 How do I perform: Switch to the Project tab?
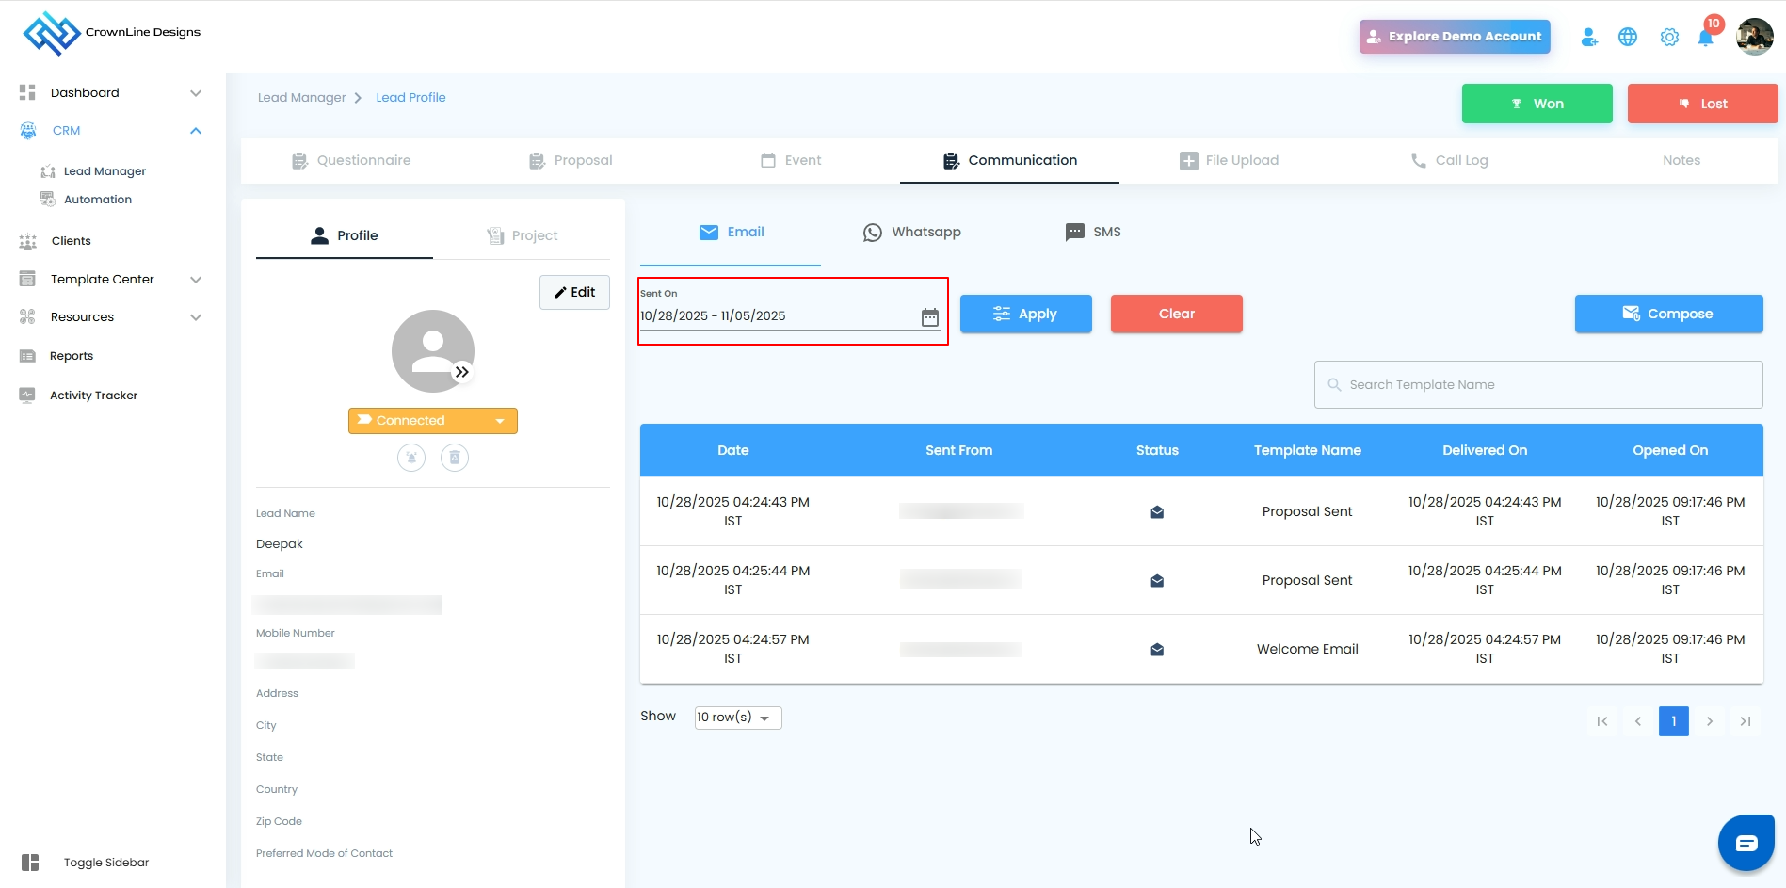tap(523, 236)
